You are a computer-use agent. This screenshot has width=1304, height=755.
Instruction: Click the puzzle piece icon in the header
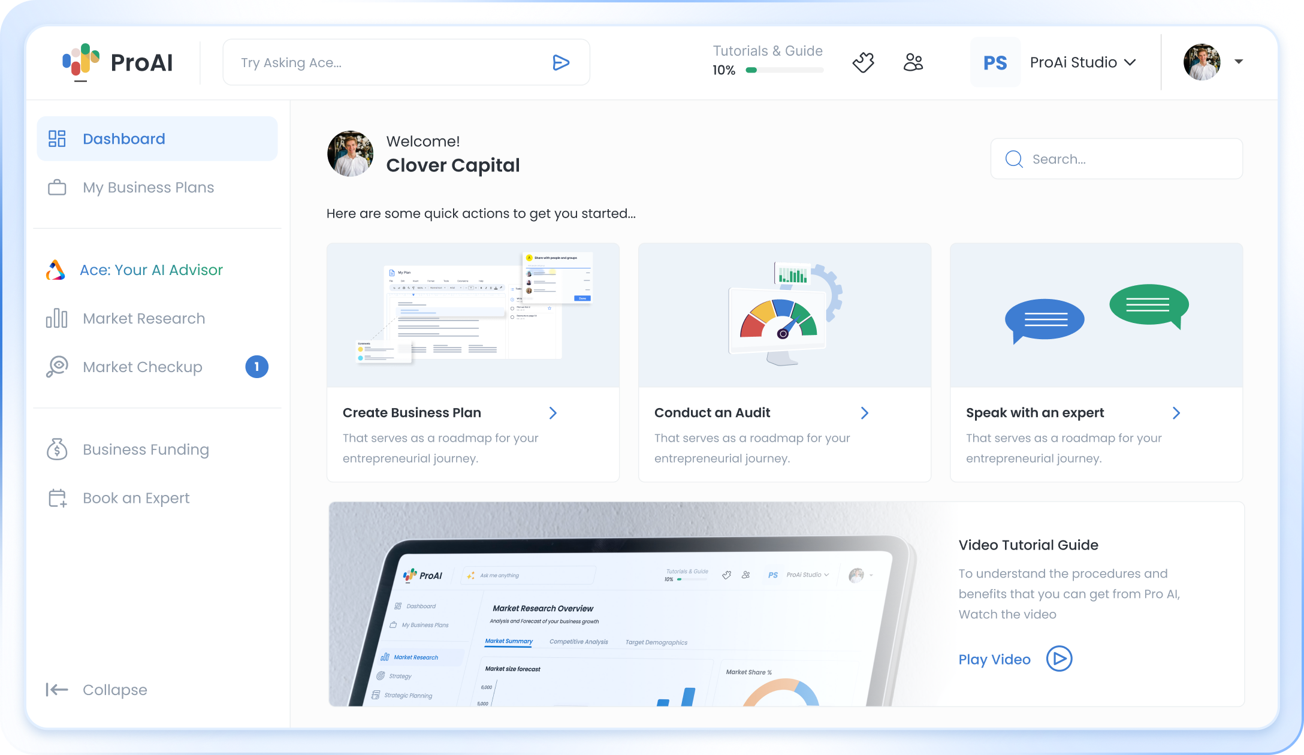[864, 62]
